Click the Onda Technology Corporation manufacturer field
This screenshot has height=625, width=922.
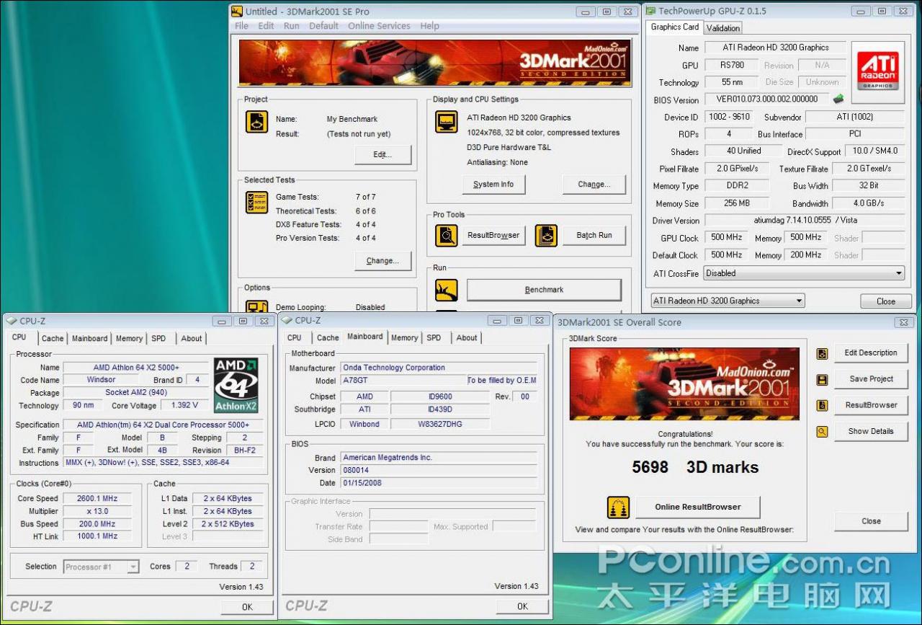439,368
